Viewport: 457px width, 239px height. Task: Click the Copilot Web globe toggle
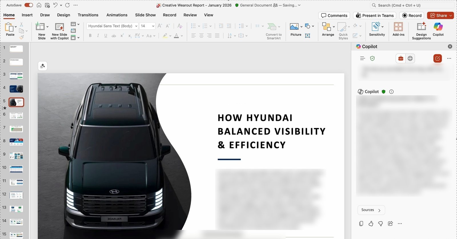pyautogui.click(x=410, y=58)
